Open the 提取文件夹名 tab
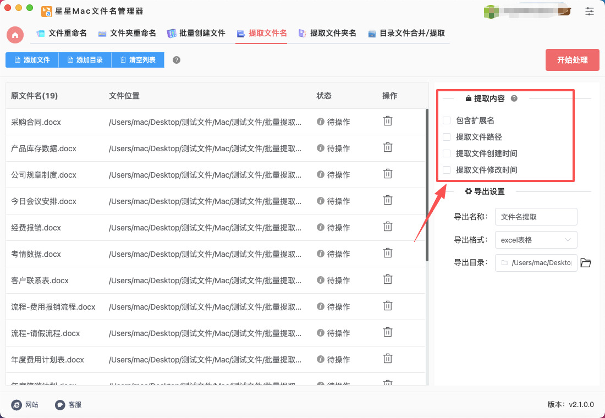The width and height of the screenshot is (605, 418). click(x=327, y=33)
